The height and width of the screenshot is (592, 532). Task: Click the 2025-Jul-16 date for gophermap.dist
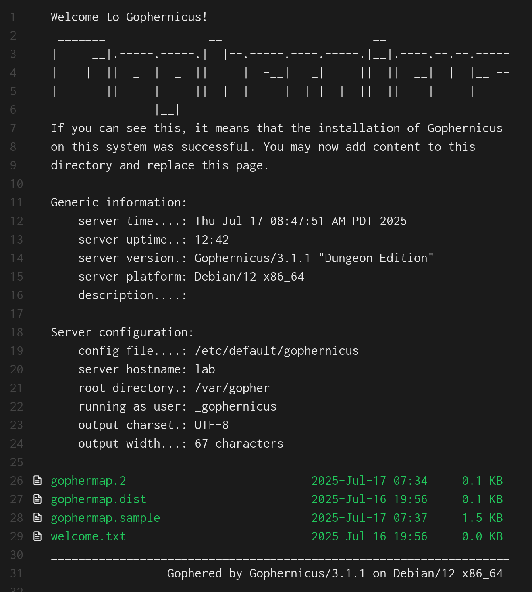[x=349, y=499]
